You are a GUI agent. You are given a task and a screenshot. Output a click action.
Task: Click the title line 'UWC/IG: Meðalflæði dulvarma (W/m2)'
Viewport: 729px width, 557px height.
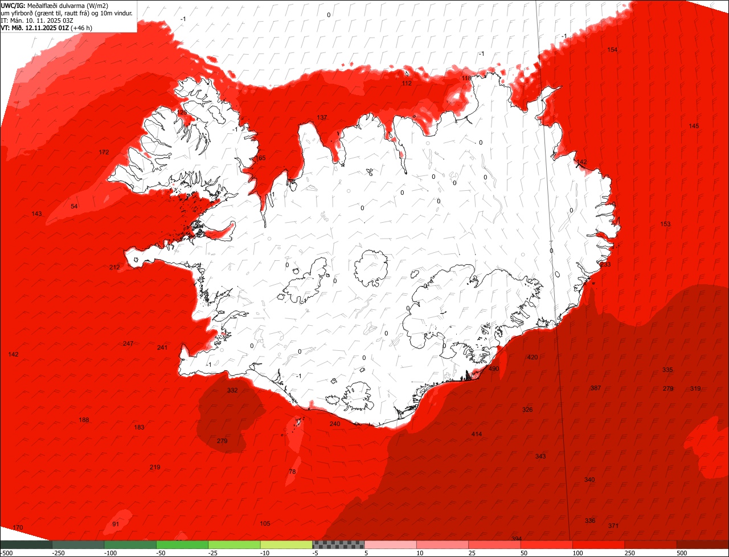[55, 5]
